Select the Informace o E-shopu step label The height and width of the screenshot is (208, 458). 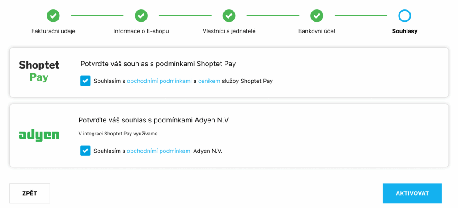coord(141,31)
